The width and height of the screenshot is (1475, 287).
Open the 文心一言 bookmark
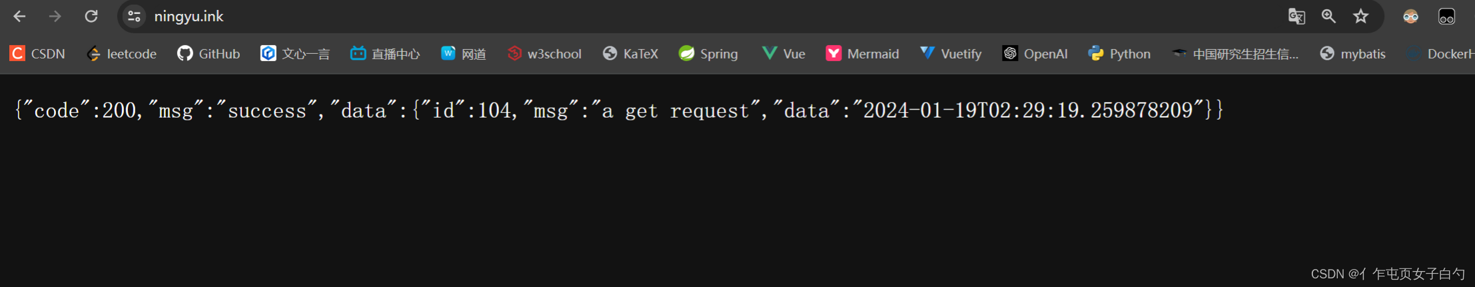(x=295, y=54)
